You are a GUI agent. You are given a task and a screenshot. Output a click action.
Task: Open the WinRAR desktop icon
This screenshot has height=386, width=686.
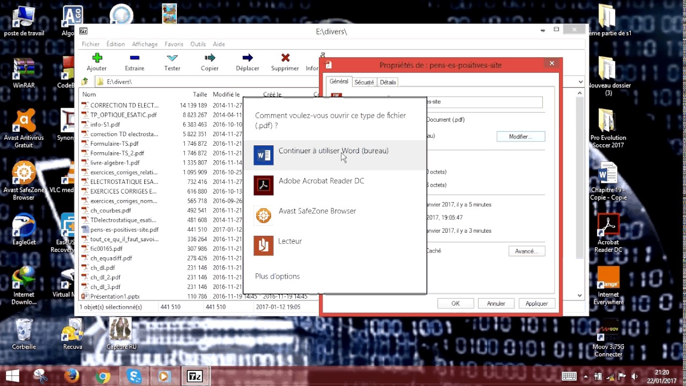point(24,73)
